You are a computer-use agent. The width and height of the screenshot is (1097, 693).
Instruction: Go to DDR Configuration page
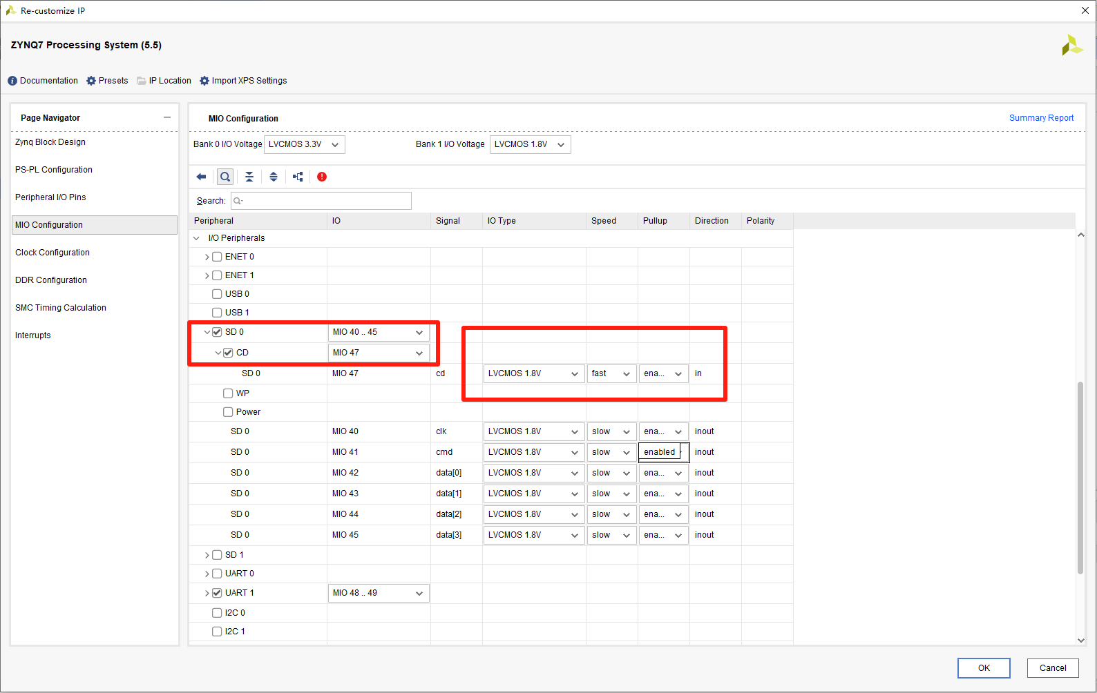coord(51,280)
